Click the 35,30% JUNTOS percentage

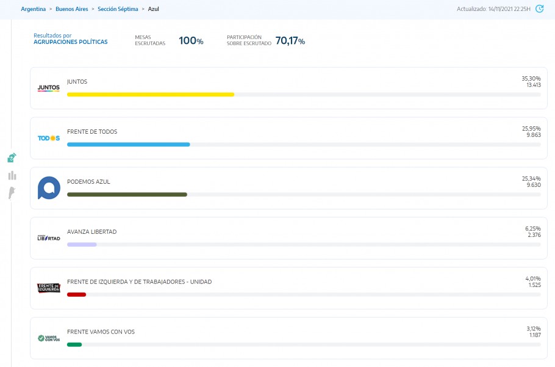[x=531, y=79]
